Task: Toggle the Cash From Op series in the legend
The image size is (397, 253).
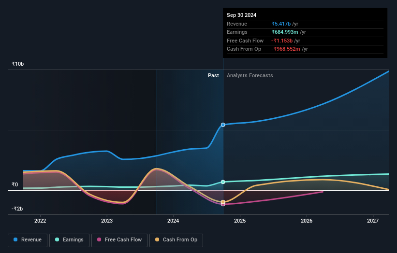Action: (x=176, y=240)
